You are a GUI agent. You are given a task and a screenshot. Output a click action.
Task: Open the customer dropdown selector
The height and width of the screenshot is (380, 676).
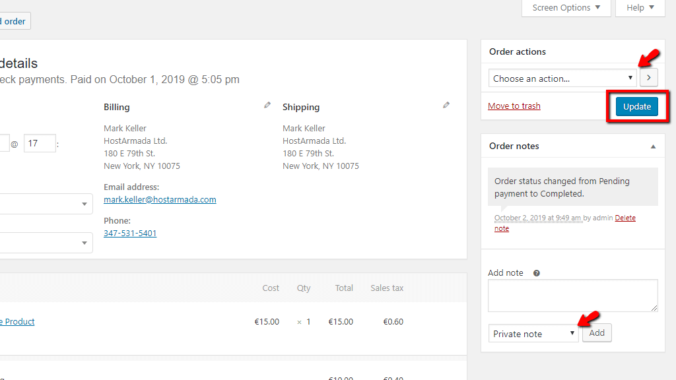45,243
